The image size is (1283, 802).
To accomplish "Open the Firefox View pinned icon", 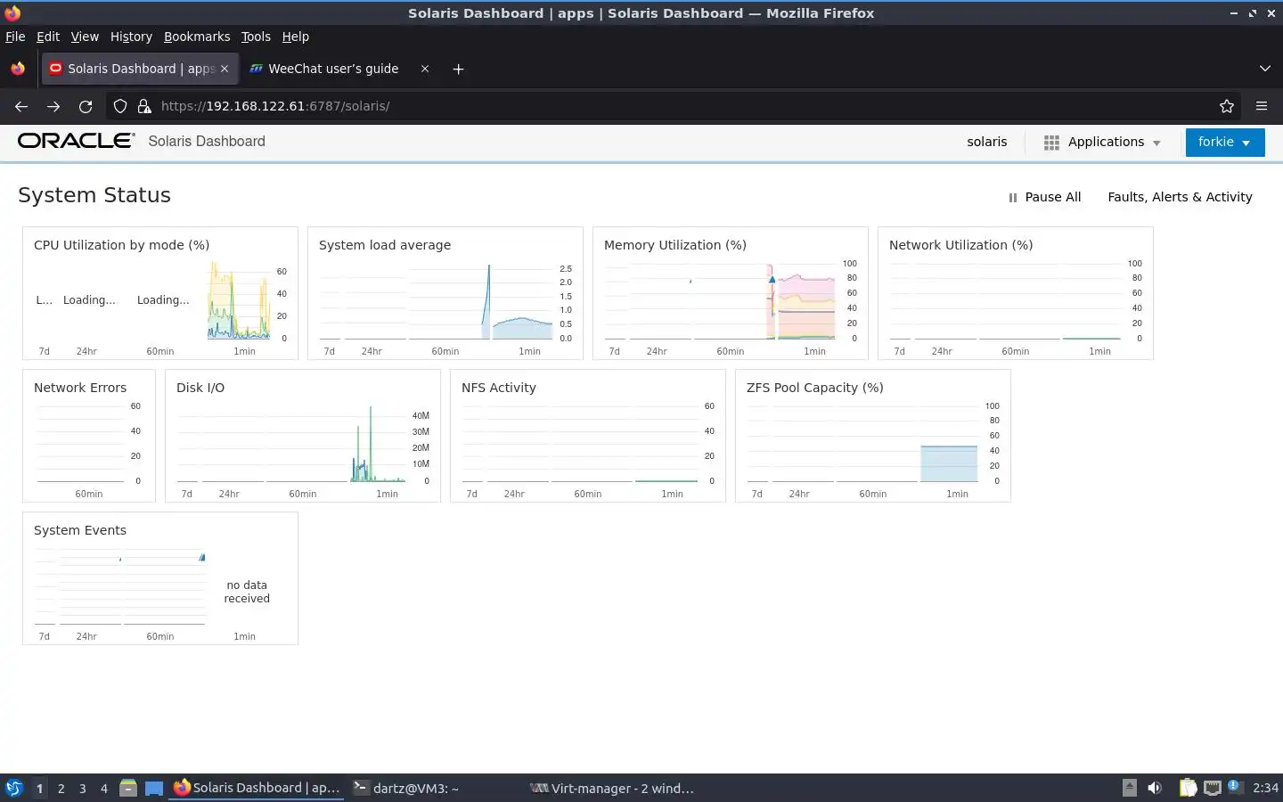I will 18,69.
